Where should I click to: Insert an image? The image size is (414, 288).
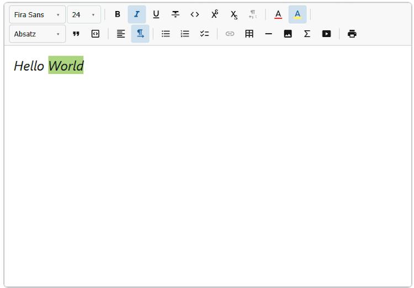click(x=288, y=34)
